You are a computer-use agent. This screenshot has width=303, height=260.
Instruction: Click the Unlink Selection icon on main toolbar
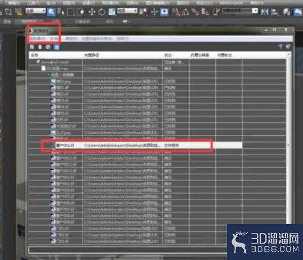8,12
